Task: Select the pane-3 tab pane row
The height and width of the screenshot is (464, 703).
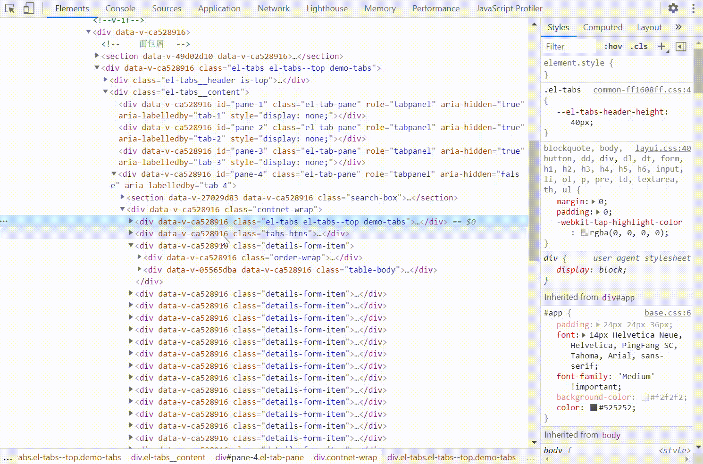Action: [321, 157]
